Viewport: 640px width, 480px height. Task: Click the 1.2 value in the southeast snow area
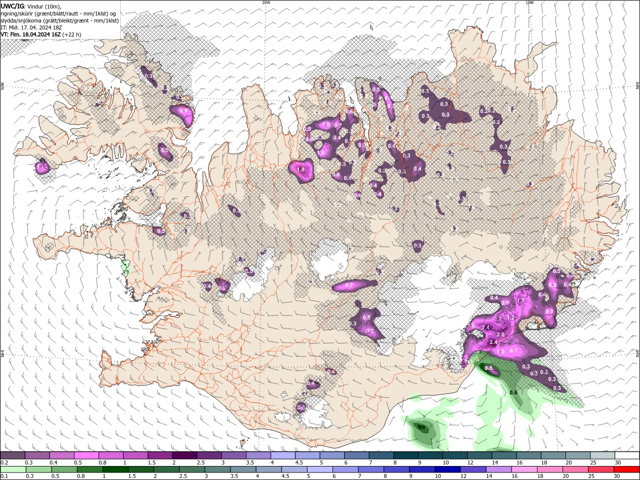click(x=510, y=317)
